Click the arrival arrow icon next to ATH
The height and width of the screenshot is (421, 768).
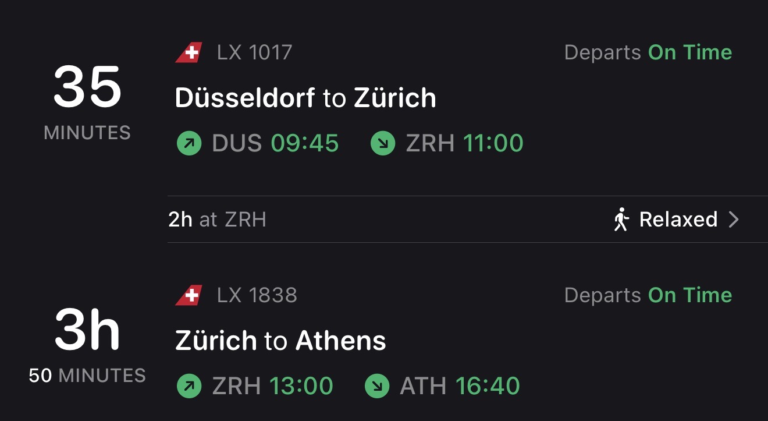(x=376, y=385)
